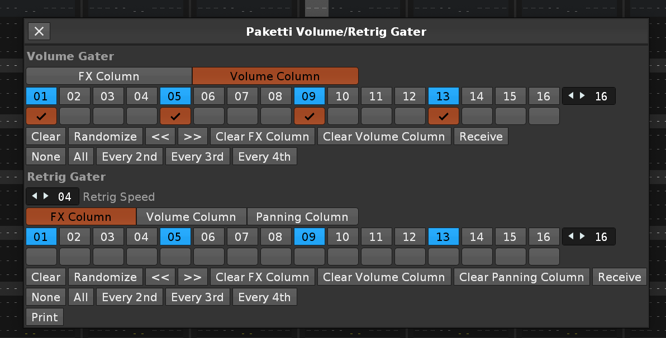This screenshot has height=338, width=666.
Task: Click Randomize in the Volume Gater
Action: (105, 137)
